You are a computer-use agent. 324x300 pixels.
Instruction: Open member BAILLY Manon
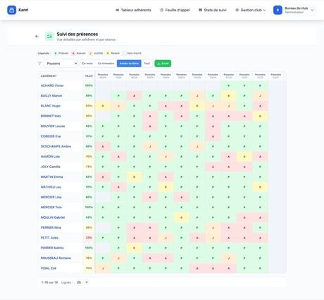(51, 95)
